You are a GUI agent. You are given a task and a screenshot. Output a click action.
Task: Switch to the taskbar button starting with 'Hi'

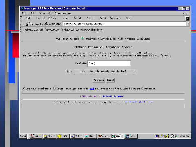pyautogui.click(x=90, y=136)
